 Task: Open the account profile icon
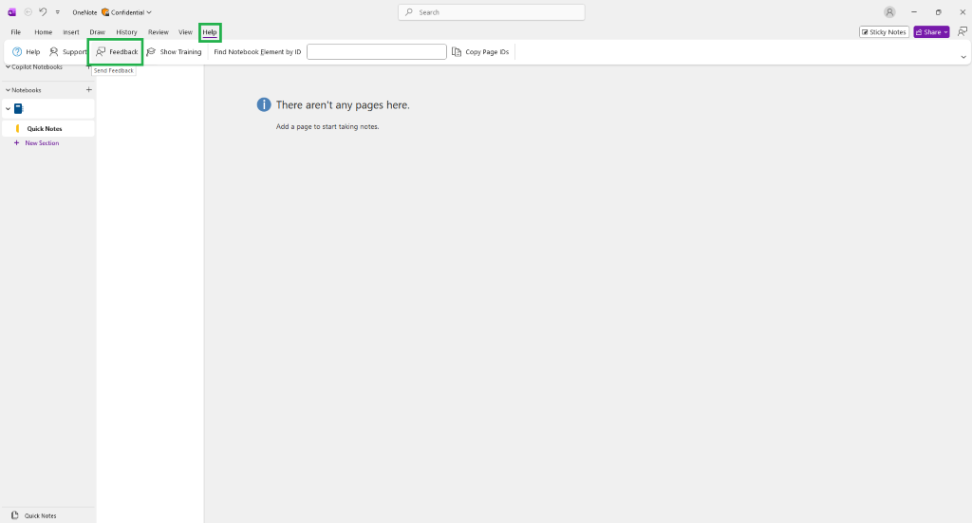[x=889, y=12]
